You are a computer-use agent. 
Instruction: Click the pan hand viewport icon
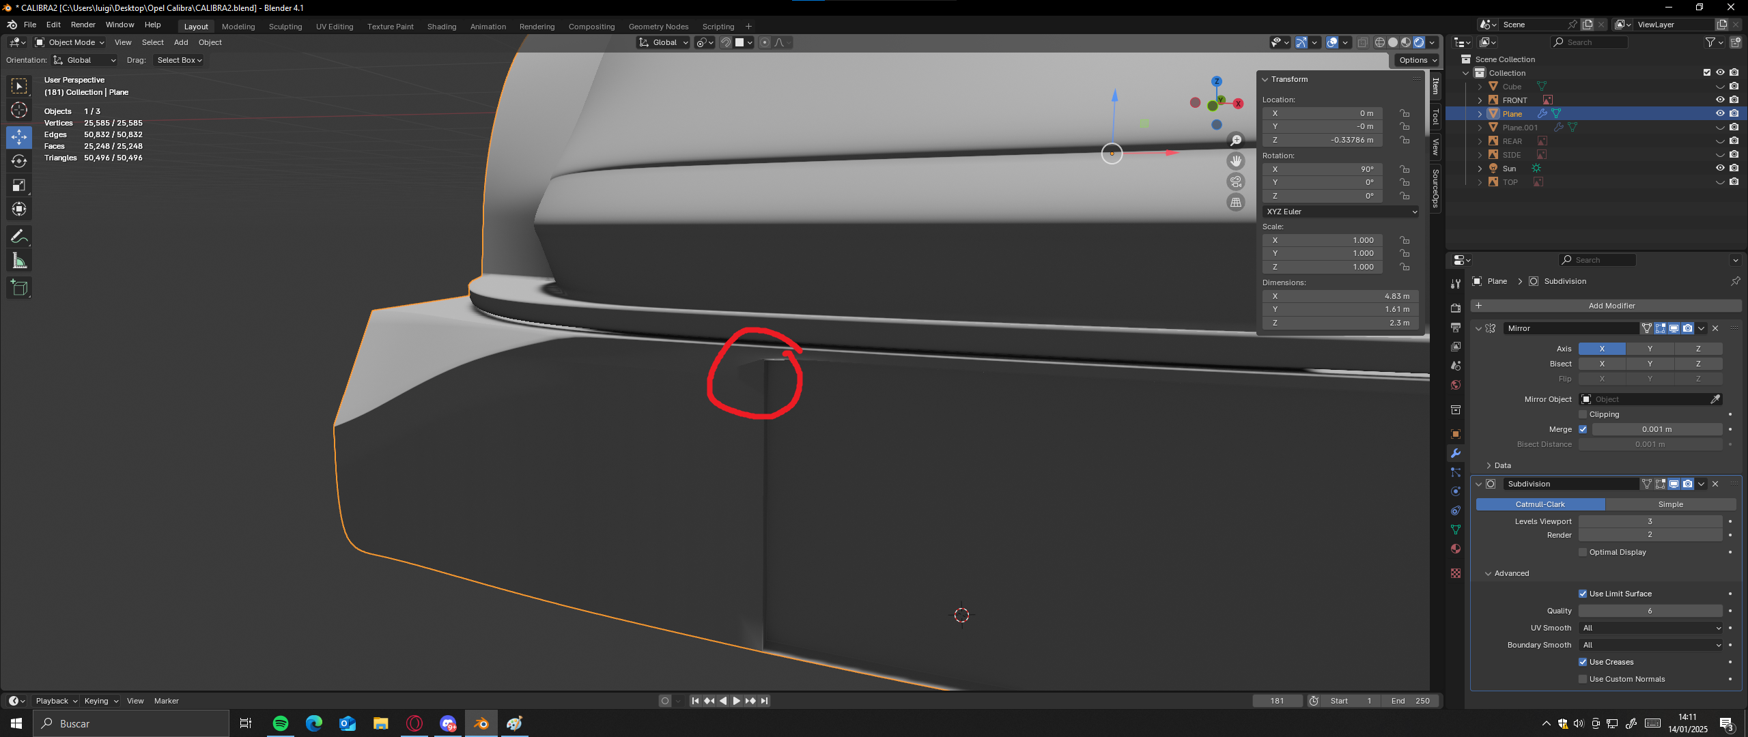[1236, 161]
